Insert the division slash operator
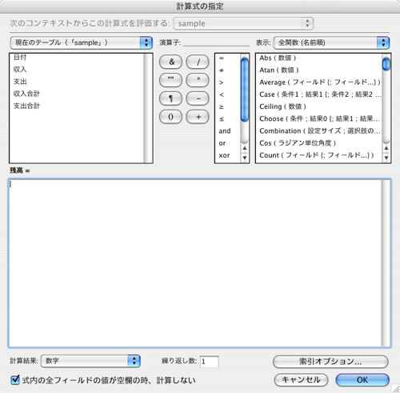 coord(198,62)
